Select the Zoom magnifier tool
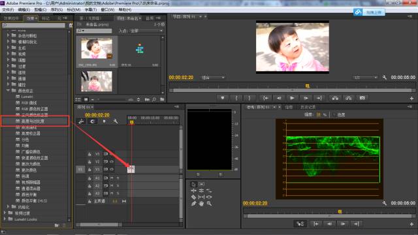418x235 pixels. pyautogui.click(x=209, y=203)
